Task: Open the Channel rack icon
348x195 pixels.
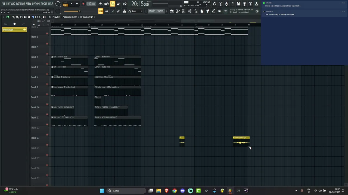Action: (x=184, y=11)
